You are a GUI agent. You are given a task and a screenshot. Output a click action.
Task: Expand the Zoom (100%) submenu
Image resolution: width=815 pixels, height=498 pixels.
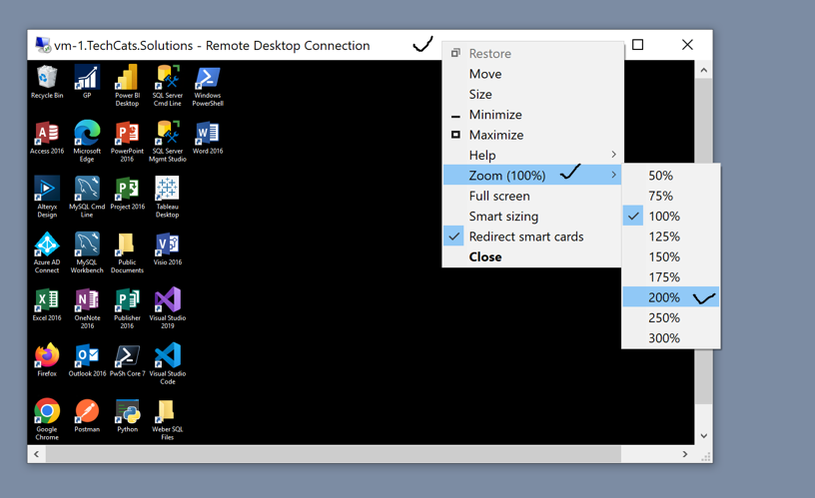(531, 176)
